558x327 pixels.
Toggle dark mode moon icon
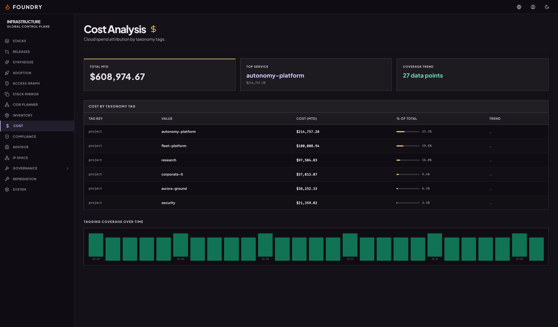pyautogui.click(x=547, y=7)
